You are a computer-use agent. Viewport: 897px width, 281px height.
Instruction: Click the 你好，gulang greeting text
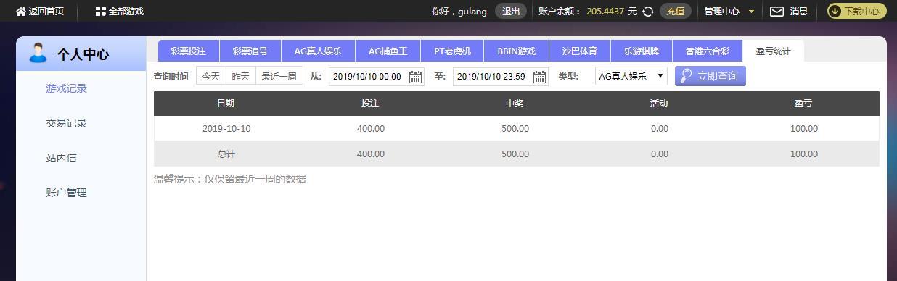(x=459, y=12)
